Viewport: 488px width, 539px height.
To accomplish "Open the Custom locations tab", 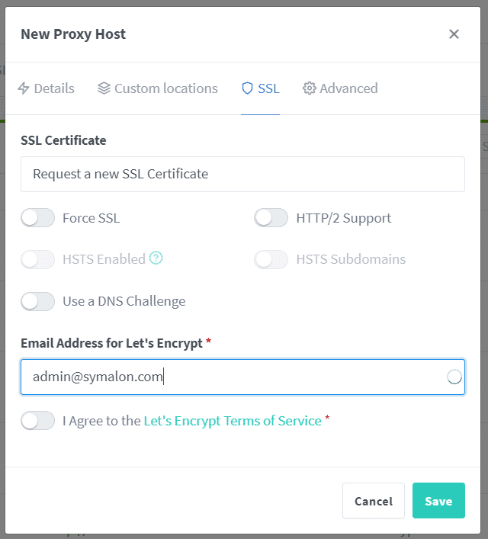I will coord(165,88).
